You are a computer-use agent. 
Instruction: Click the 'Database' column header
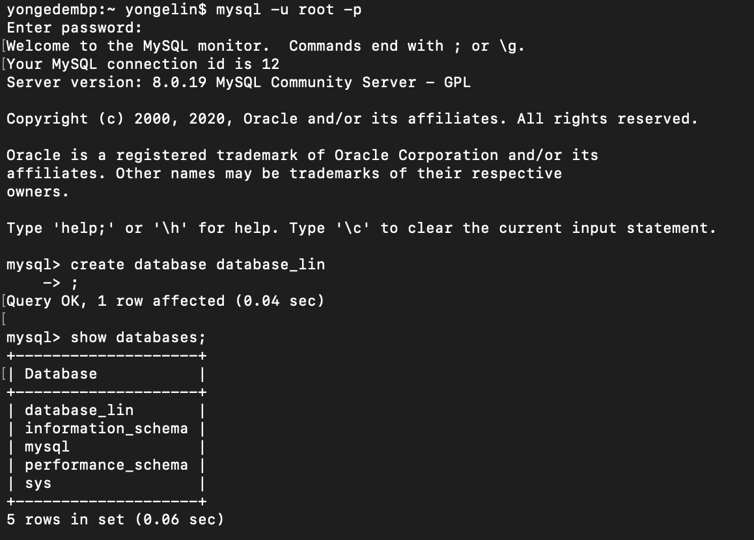pos(61,374)
